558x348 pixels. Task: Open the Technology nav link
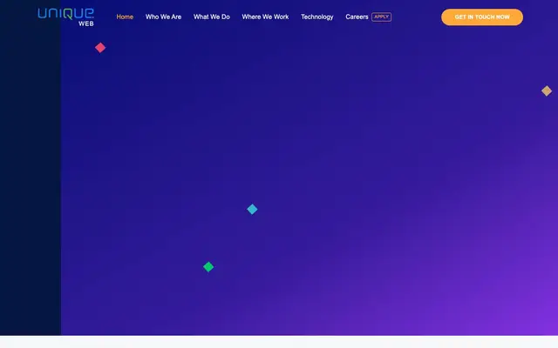click(x=317, y=17)
